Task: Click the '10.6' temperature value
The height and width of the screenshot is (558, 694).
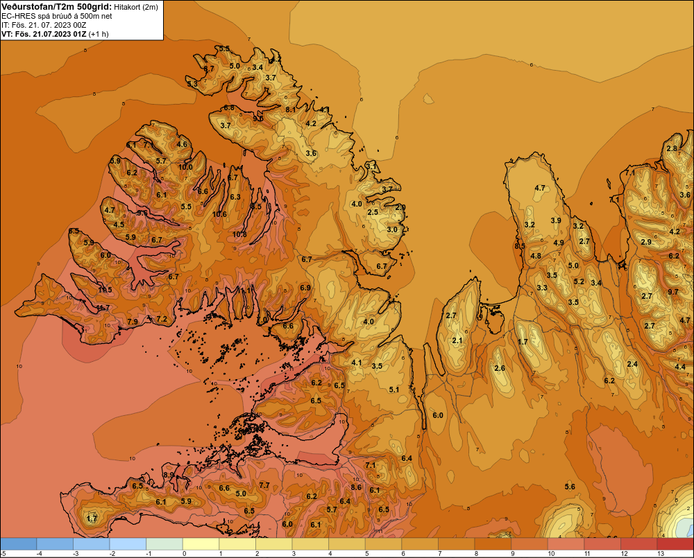Action: [219, 214]
